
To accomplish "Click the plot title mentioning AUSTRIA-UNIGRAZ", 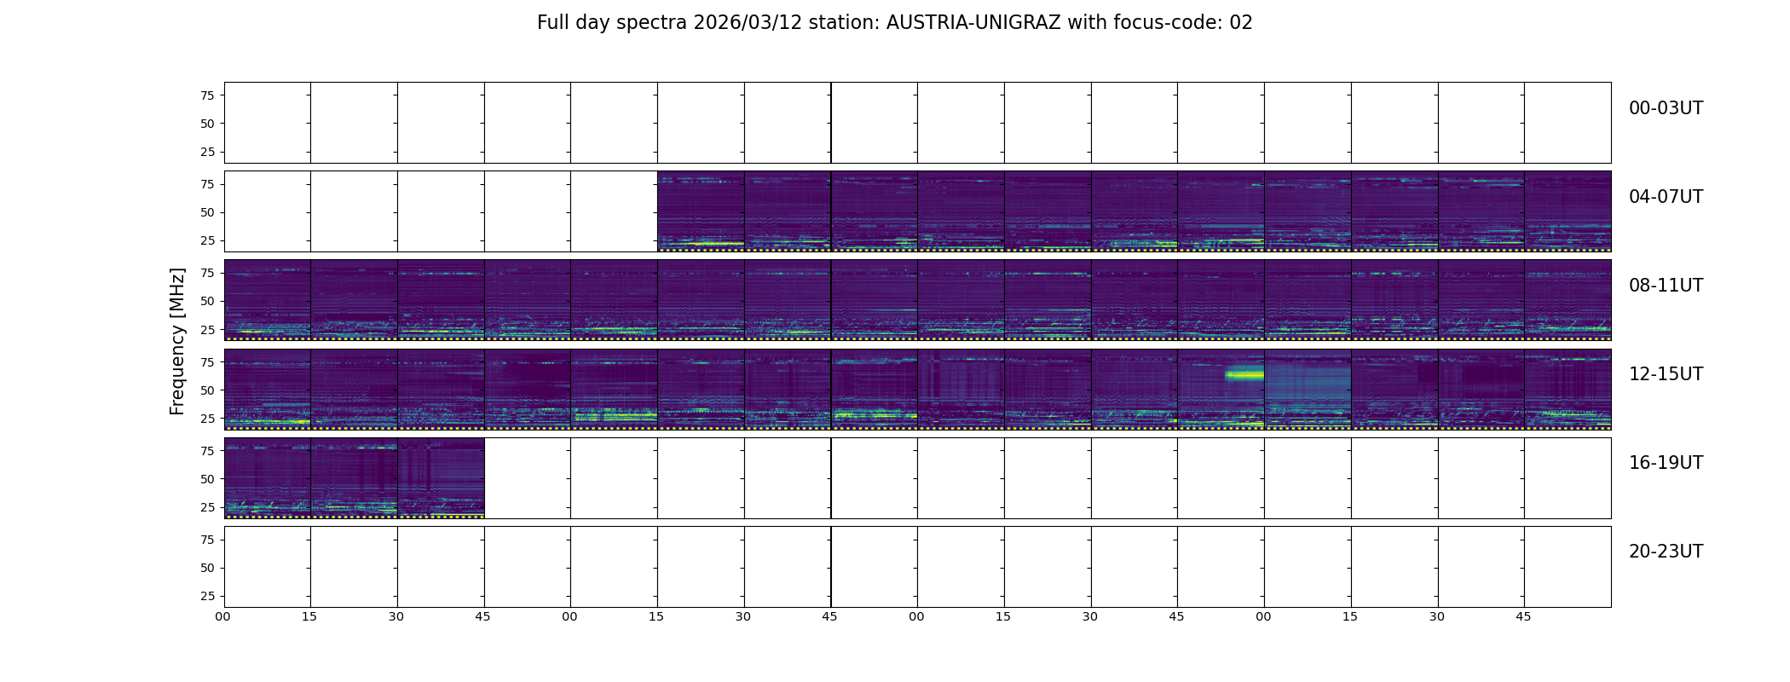I will [894, 23].
